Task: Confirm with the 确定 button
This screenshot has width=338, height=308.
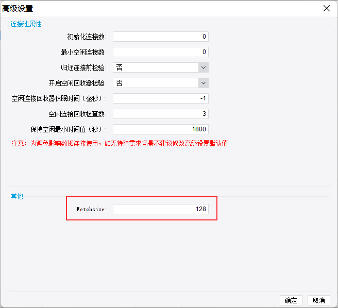Action: click(x=291, y=300)
